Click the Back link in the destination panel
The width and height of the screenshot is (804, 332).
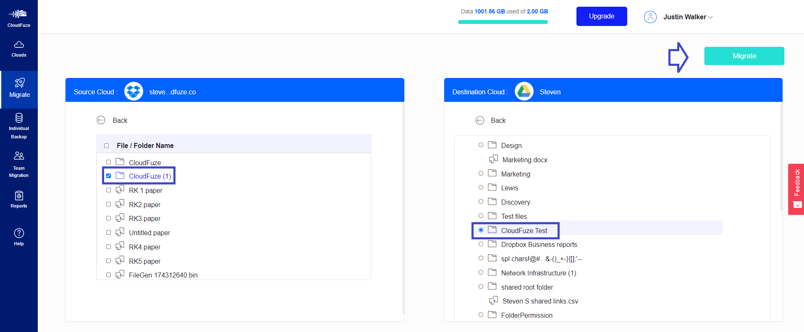pyautogui.click(x=498, y=121)
